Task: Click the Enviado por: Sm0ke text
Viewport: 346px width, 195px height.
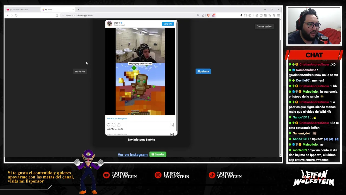Action: click(x=141, y=140)
